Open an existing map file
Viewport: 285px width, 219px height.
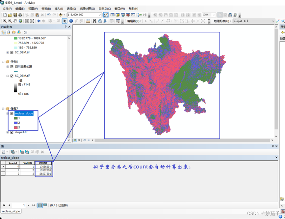(10, 15)
